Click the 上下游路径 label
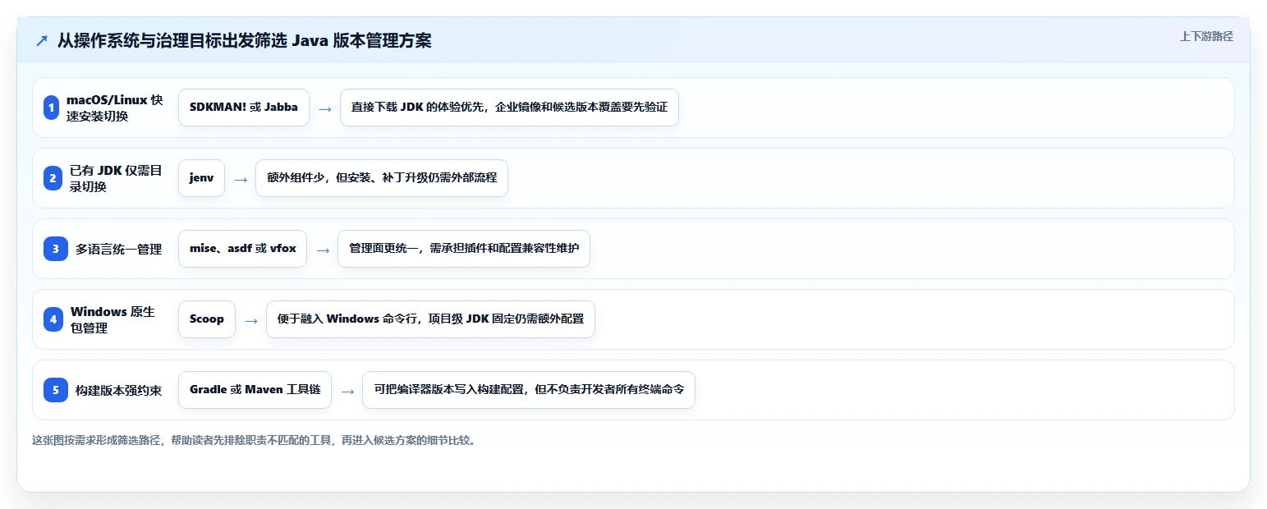Screen dimensions: 1267x509 (1206, 36)
